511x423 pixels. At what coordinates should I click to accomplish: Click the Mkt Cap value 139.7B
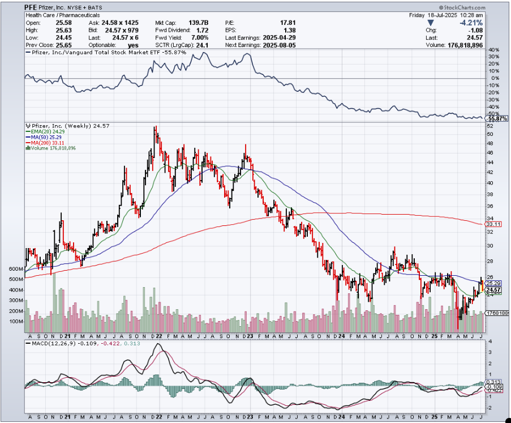click(x=199, y=23)
